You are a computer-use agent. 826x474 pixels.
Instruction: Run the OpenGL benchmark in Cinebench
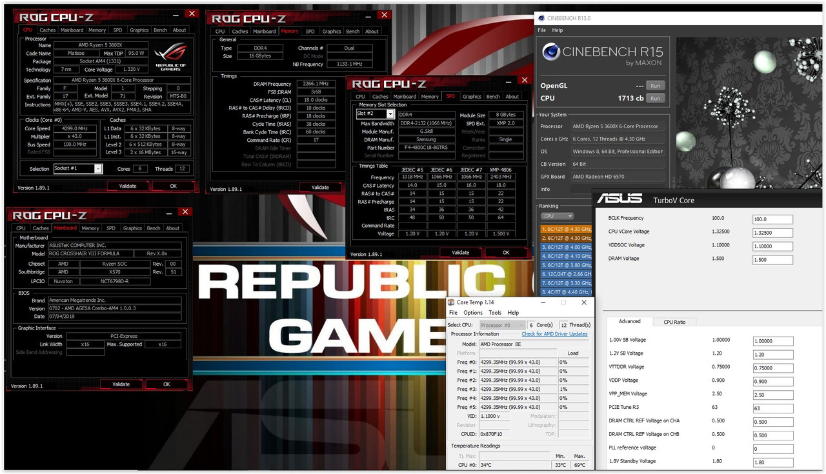654,86
